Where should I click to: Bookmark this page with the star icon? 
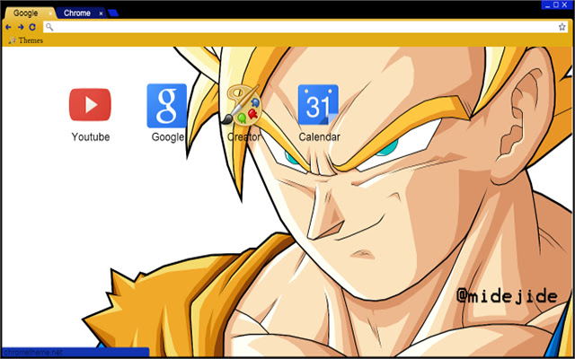(x=562, y=27)
